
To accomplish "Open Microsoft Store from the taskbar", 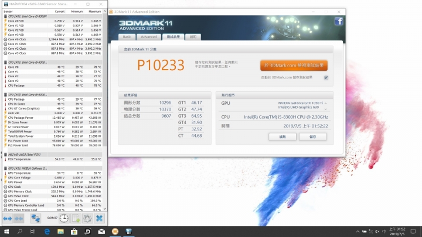I will [74, 231].
